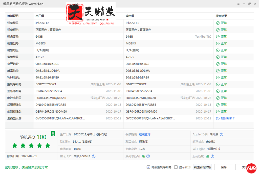Click the 检测项目 column header
259x176 pixels.
point(13,16)
